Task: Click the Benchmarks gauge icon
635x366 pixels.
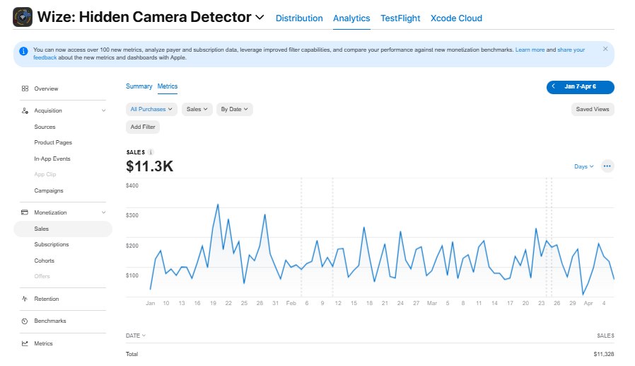Action: tap(25, 321)
